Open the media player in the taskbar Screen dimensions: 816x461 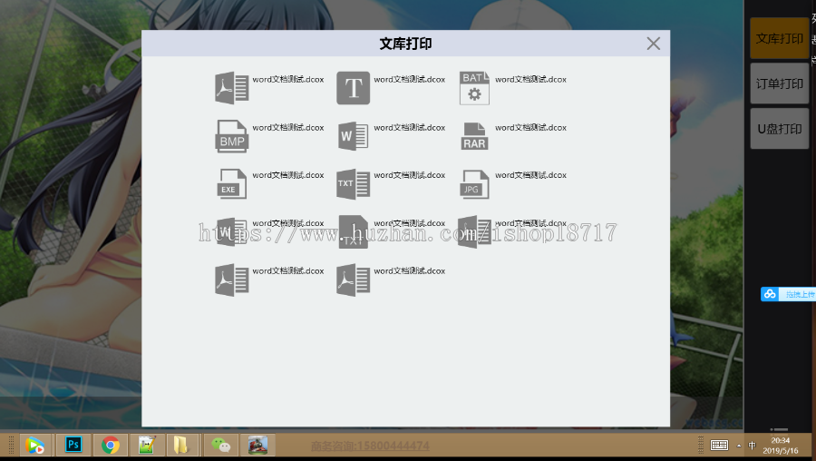pyautogui.click(x=34, y=446)
